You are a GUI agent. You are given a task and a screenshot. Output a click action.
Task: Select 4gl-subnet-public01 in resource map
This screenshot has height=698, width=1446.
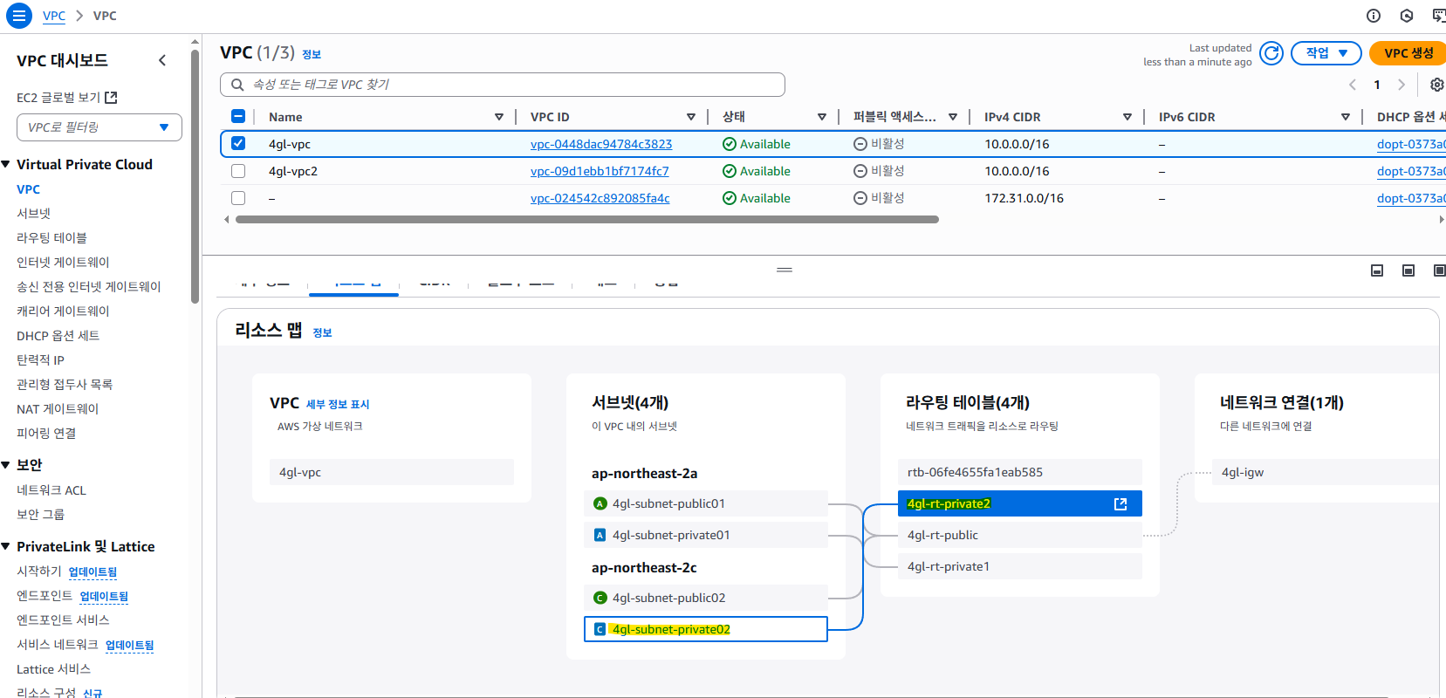(706, 503)
